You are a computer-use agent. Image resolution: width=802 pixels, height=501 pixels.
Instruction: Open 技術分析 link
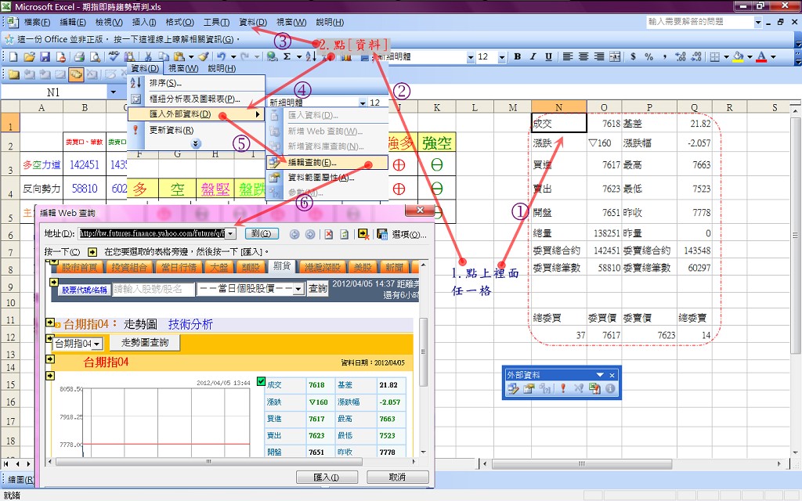click(x=190, y=324)
